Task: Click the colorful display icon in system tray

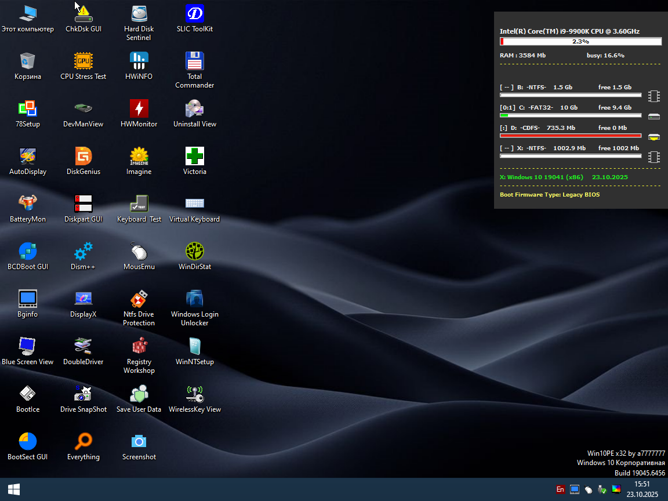Action: point(616,489)
